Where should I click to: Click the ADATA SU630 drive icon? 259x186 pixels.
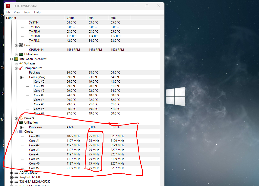[16, 173]
